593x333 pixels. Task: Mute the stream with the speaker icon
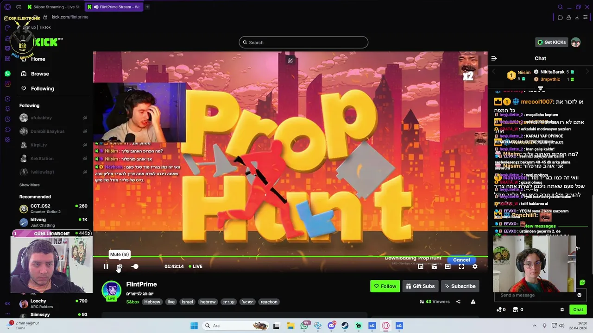pos(120,266)
